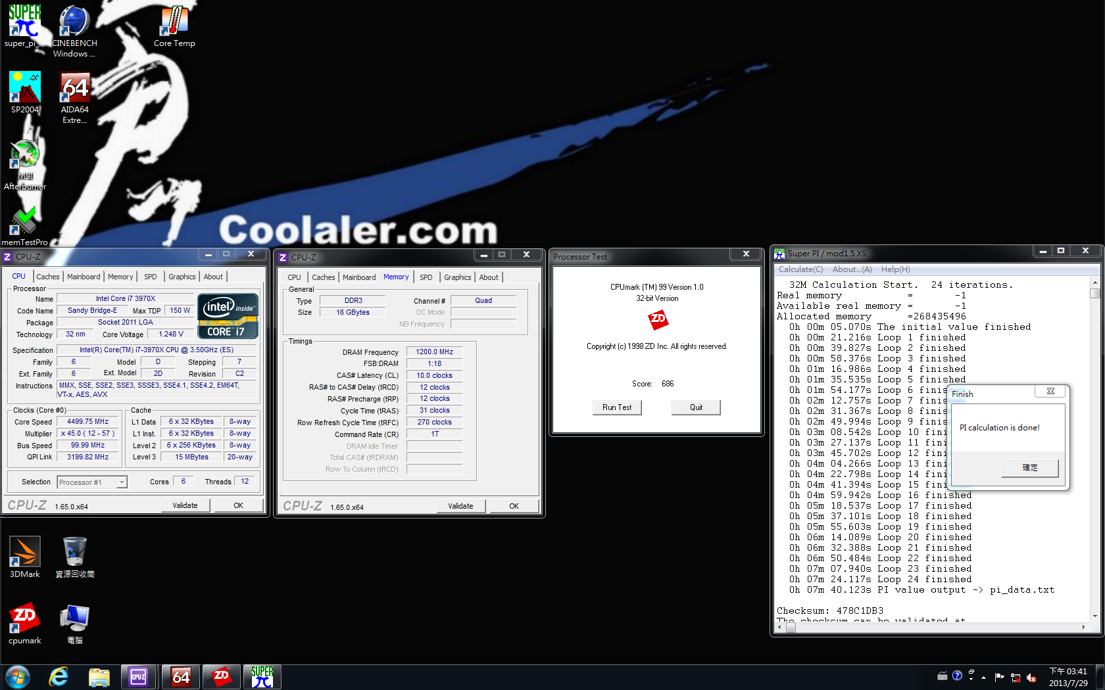
Task: Open the SP2004 desktop shortcut
Action: 25,93
